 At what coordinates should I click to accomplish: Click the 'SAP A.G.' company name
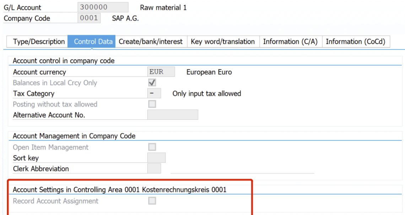coord(125,18)
